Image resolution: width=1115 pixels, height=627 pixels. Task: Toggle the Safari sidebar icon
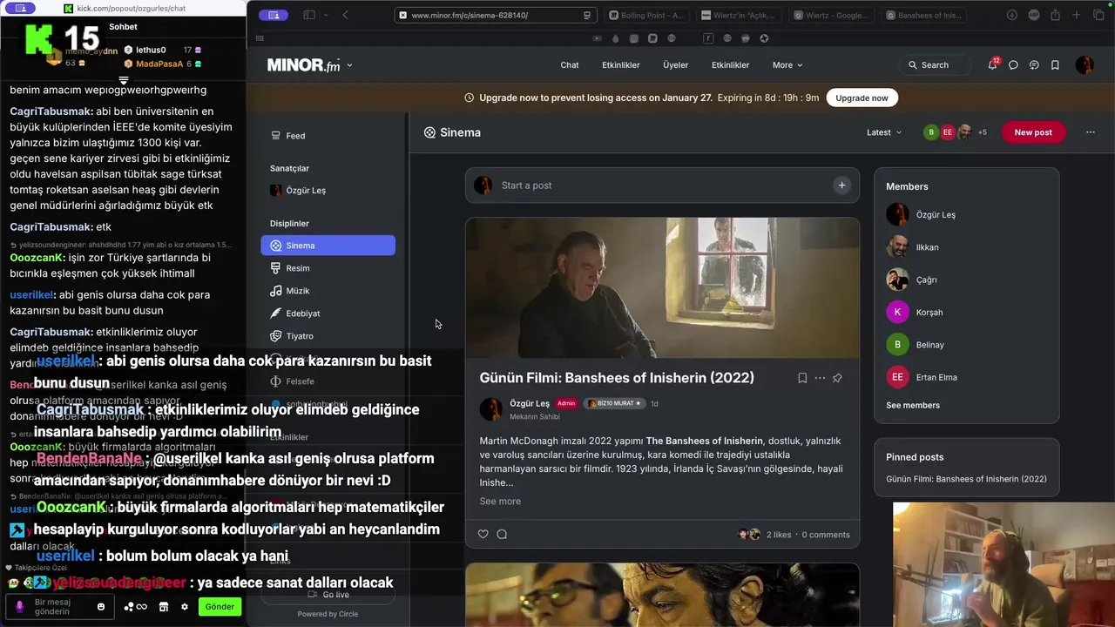click(308, 15)
